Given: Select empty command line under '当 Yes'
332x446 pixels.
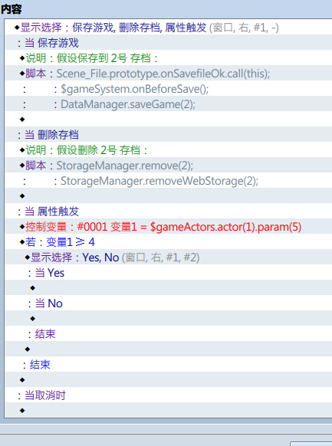Looking at the screenshot, I should pyautogui.click(x=169, y=288).
